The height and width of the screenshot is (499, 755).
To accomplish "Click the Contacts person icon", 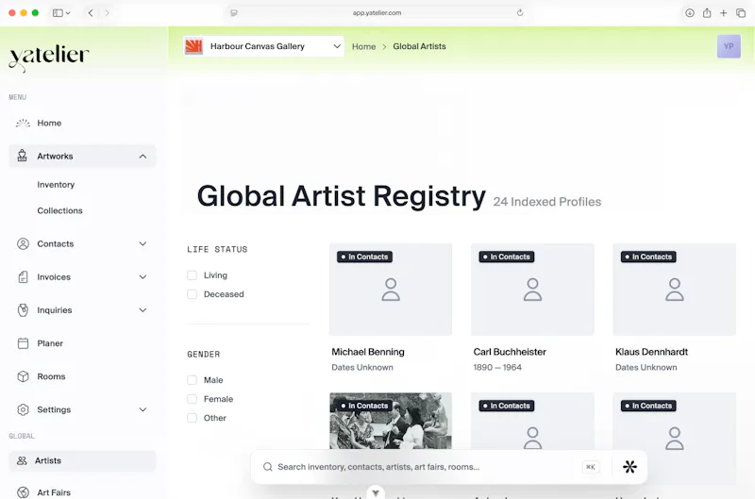I will click(23, 244).
